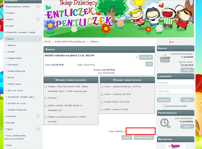Image resolution: width=202 pixels, height=149 pixels.
Task: Collapse the Higiena category
Action: [38, 39]
